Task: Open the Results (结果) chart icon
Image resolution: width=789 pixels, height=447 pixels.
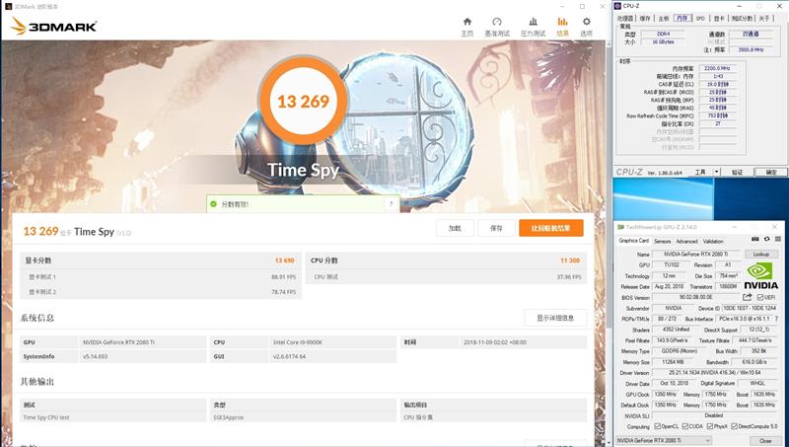Action: 562,24
